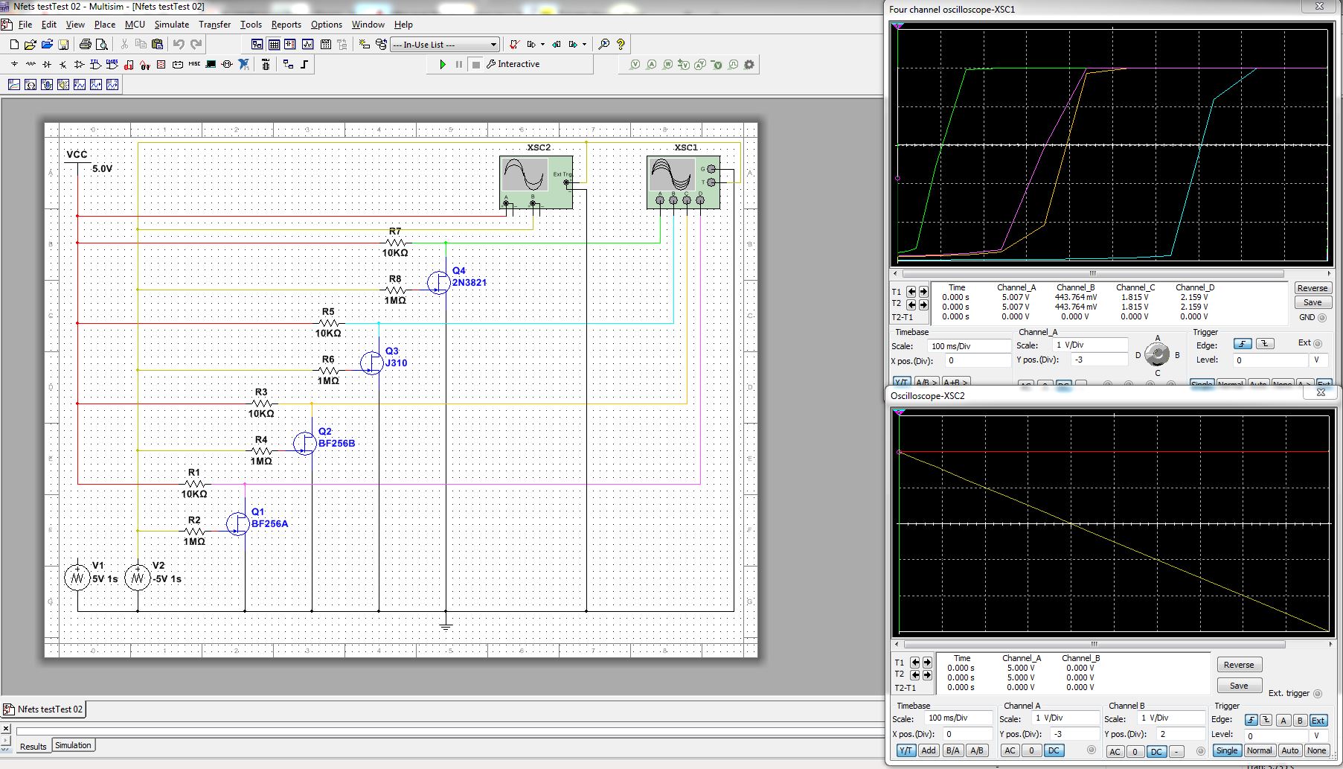Screen dimensions: 1343x769
Task: Run the simulation with the green play button
Action: click(x=443, y=65)
